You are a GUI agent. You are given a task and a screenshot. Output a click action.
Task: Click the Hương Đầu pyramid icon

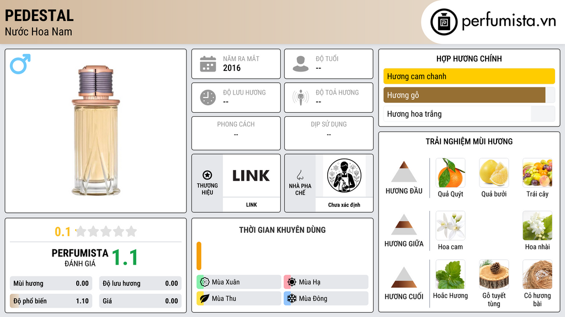pos(404,172)
